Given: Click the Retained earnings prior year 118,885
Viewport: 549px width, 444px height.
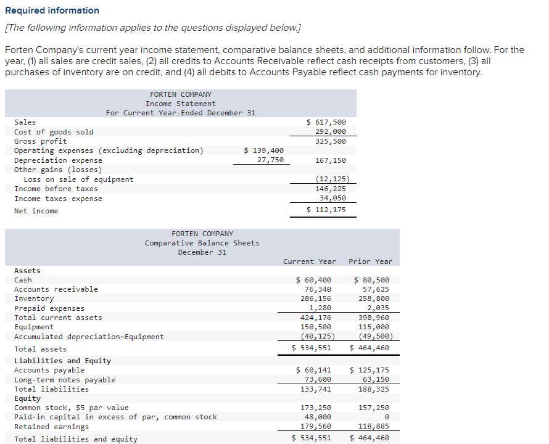Looking at the screenshot, I should [374, 427].
